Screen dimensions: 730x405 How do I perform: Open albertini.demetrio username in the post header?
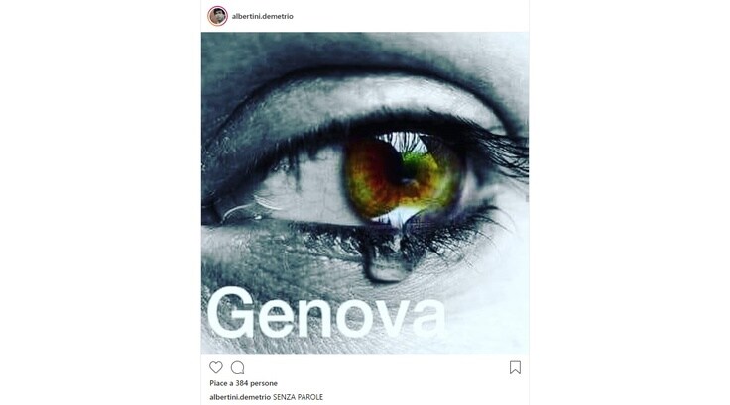263,16
